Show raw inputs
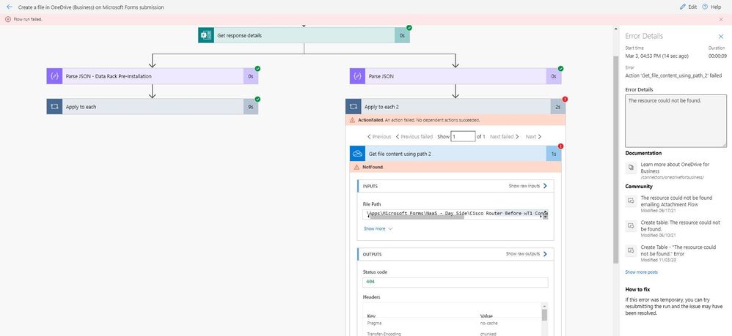 [528, 185]
